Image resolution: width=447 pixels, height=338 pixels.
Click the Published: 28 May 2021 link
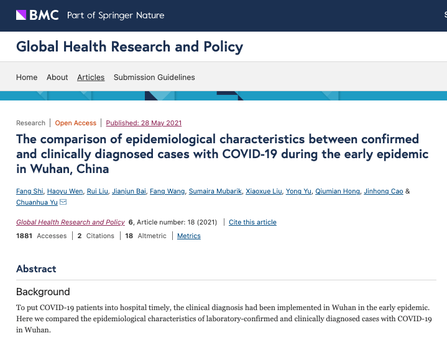144,123
